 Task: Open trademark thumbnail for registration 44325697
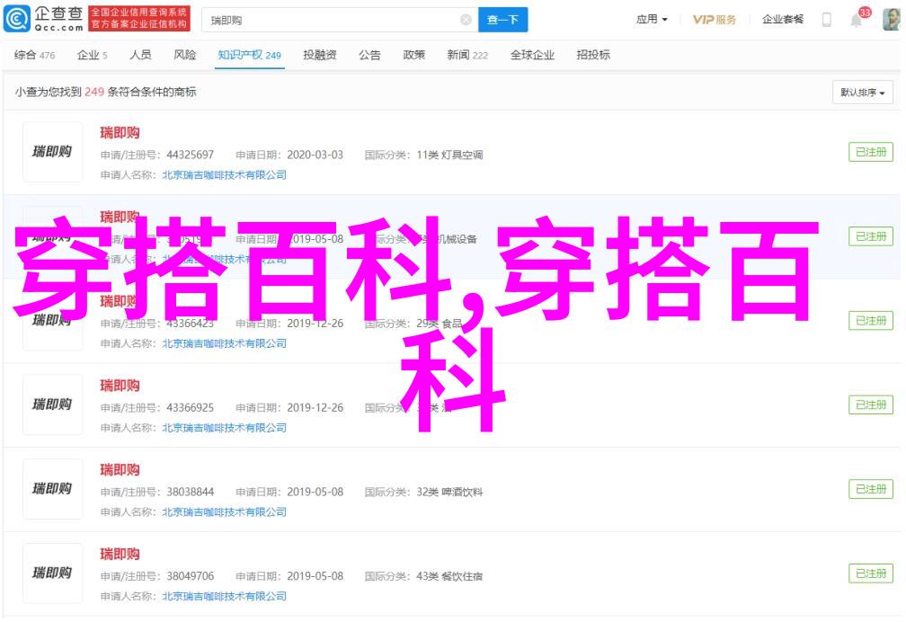(x=52, y=152)
